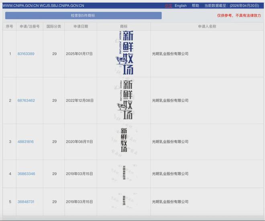Click the 商标 column header
This screenshot has height=221, width=265.
coord(124,26)
